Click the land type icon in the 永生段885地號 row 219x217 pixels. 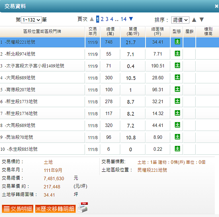tap(177, 149)
